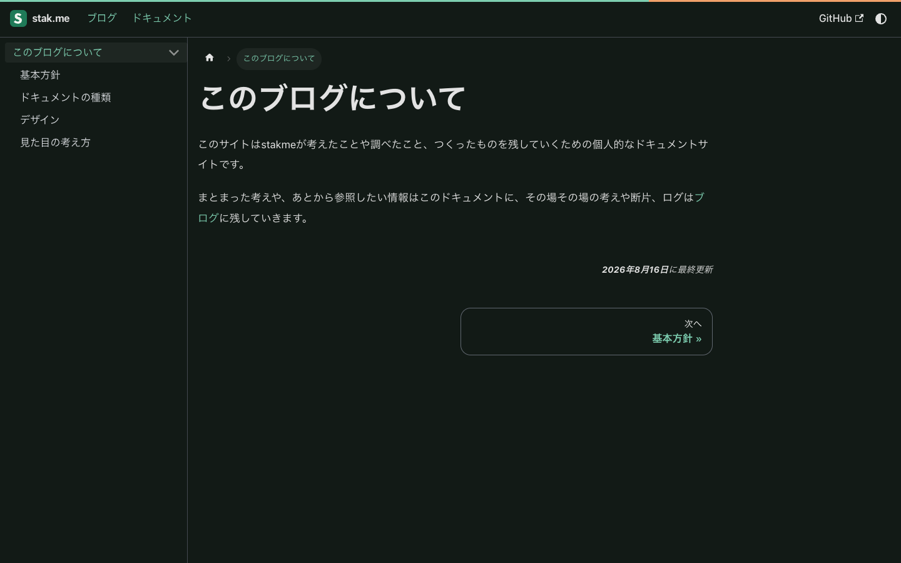Go to next page 基本方針 card
Viewport: 901px width, 563px height.
click(586, 332)
